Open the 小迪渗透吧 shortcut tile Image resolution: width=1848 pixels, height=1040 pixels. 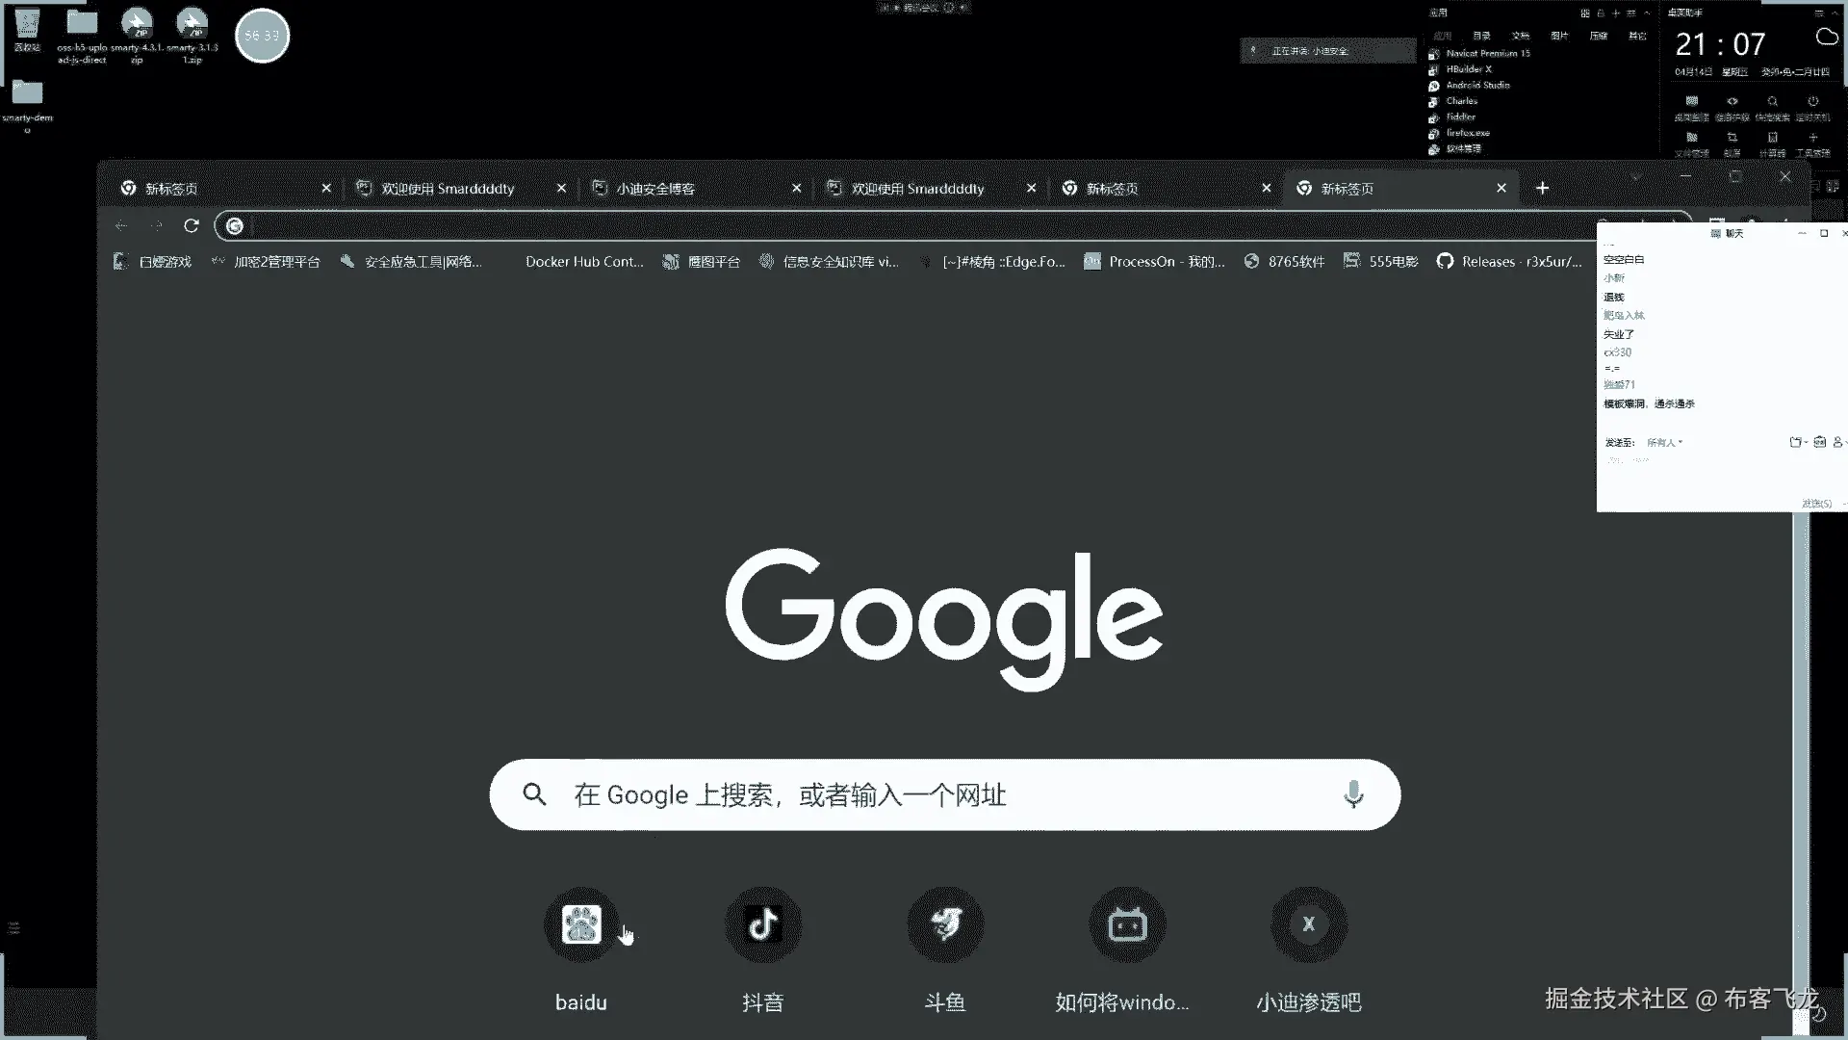click(x=1308, y=924)
